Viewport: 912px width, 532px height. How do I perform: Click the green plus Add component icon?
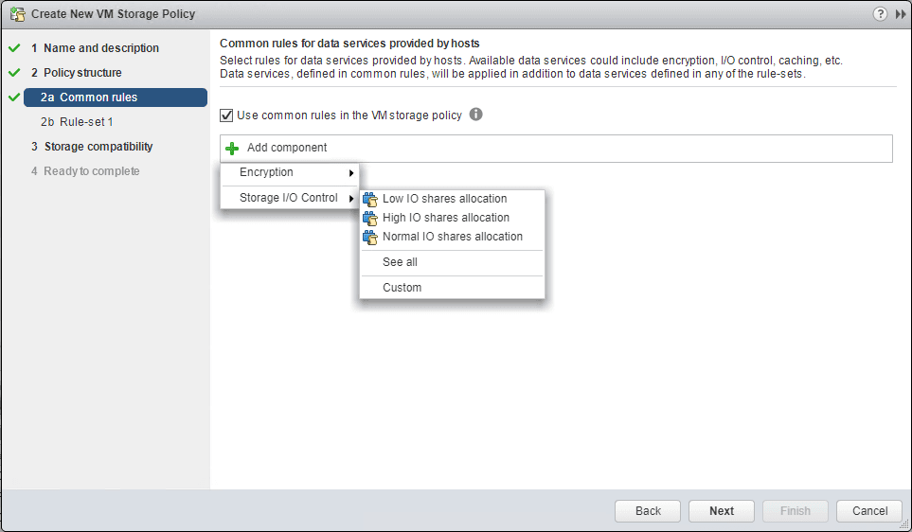click(233, 149)
